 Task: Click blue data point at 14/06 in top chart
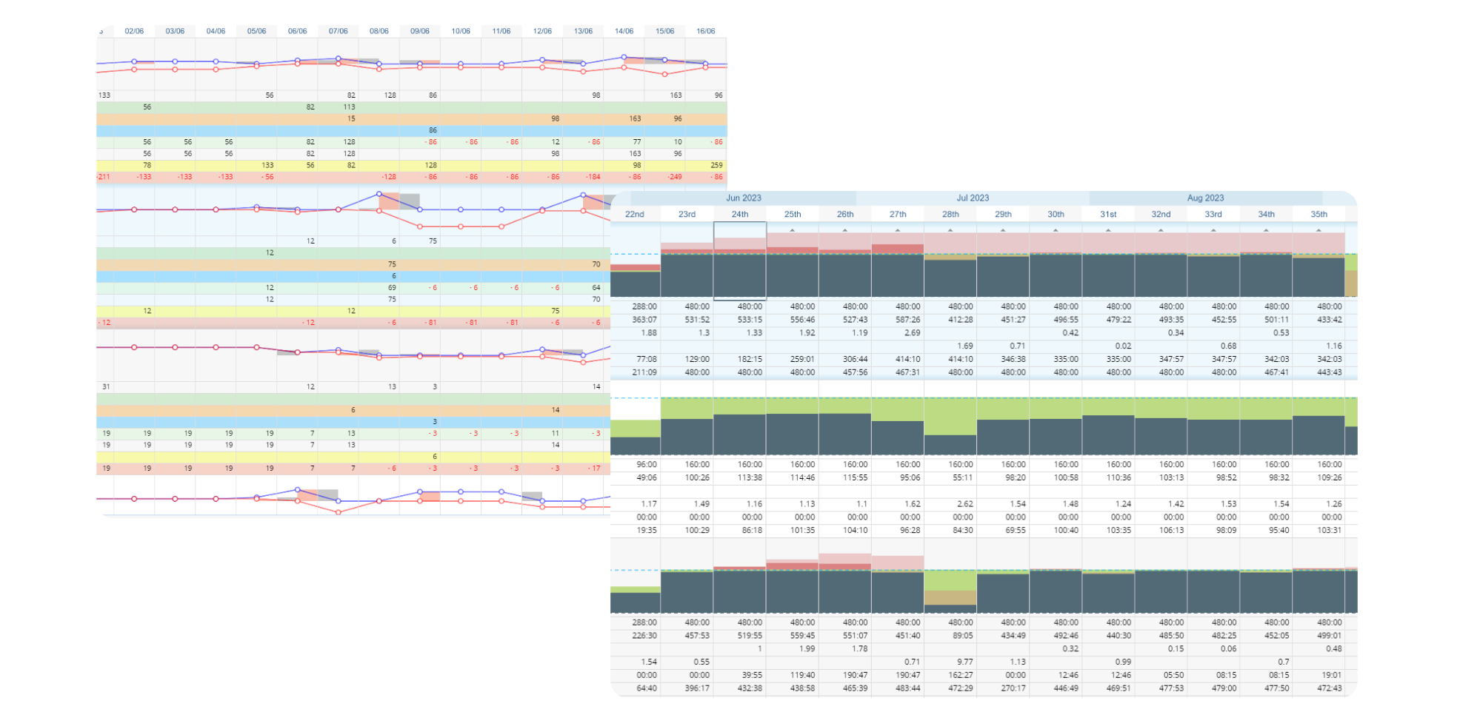click(624, 57)
